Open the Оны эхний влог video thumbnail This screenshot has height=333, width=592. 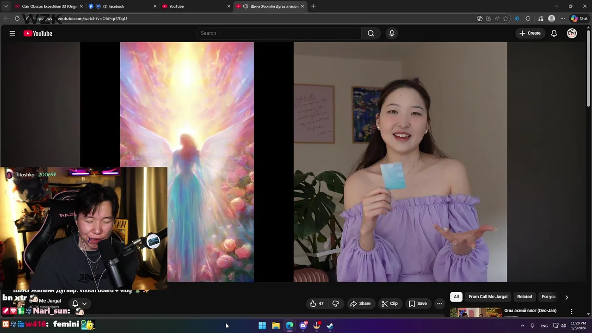(475, 312)
